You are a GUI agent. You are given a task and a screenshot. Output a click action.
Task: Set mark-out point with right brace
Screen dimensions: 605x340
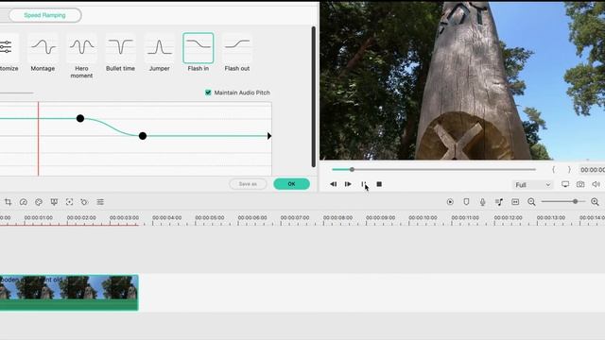point(569,169)
